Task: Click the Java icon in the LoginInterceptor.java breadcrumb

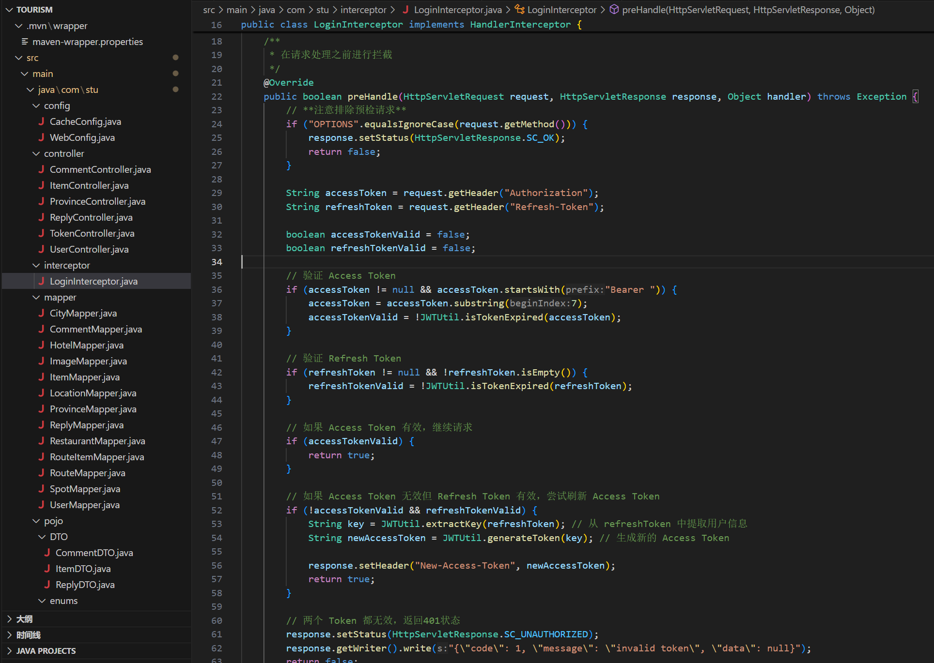Action: [x=406, y=10]
